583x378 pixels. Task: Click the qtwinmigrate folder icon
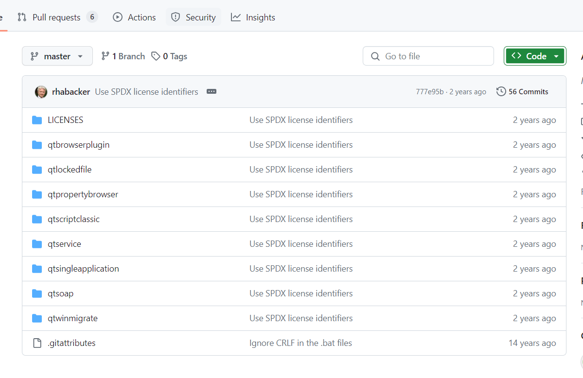point(37,318)
